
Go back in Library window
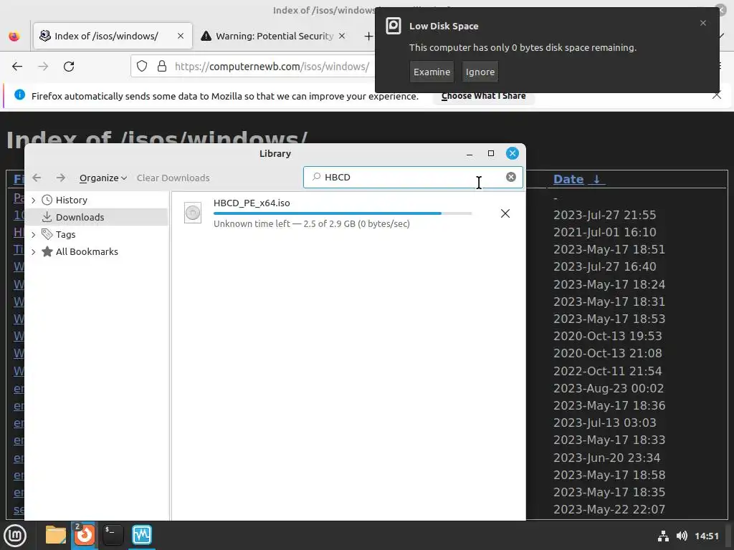click(x=37, y=178)
